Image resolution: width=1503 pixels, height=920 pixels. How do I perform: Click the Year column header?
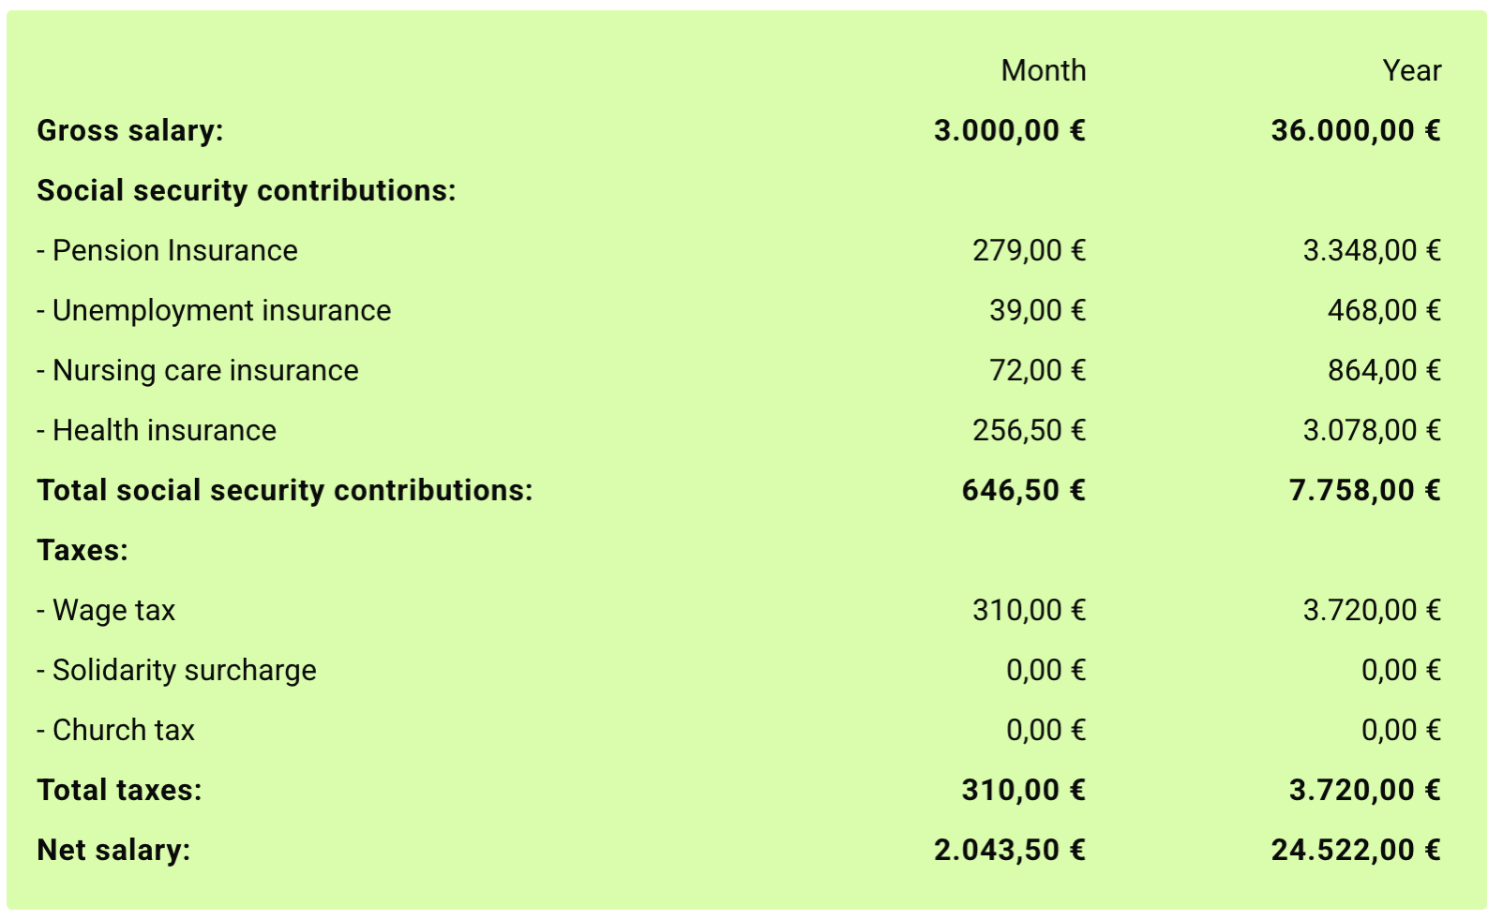click(1411, 70)
